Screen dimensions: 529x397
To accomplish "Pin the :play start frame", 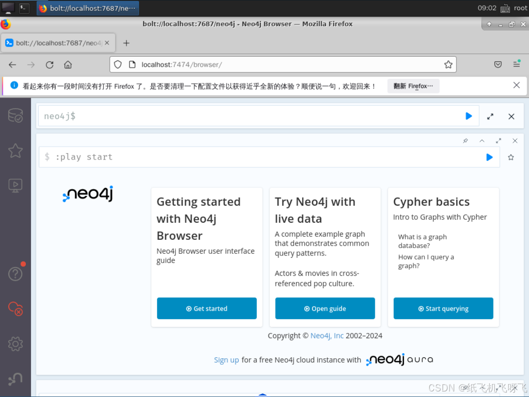I will click(466, 141).
